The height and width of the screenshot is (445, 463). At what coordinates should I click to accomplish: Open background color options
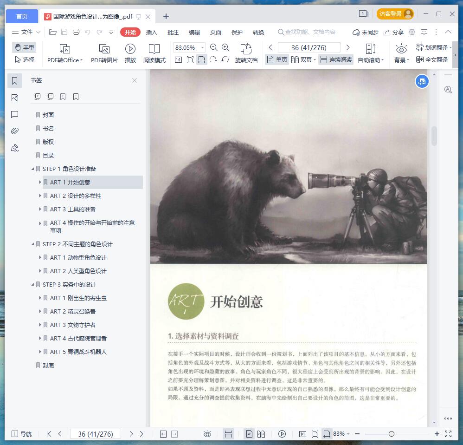pyautogui.click(x=402, y=53)
